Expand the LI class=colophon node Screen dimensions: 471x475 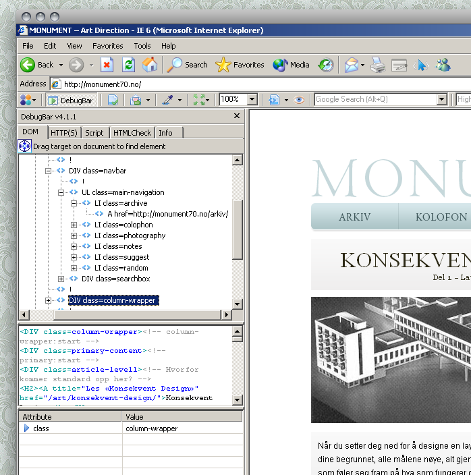[74, 225]
